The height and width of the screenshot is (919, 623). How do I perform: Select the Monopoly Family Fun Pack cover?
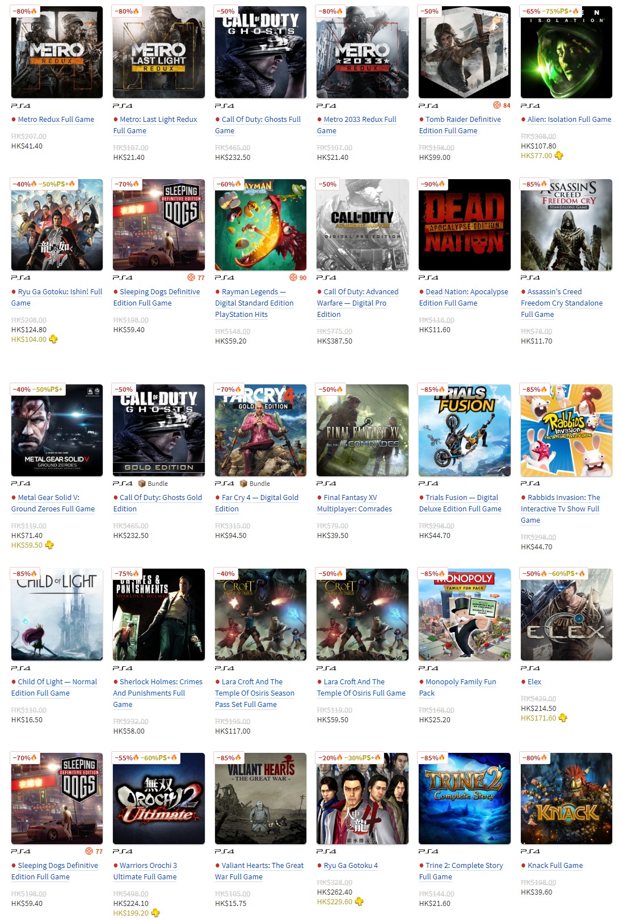coord(464,615)
